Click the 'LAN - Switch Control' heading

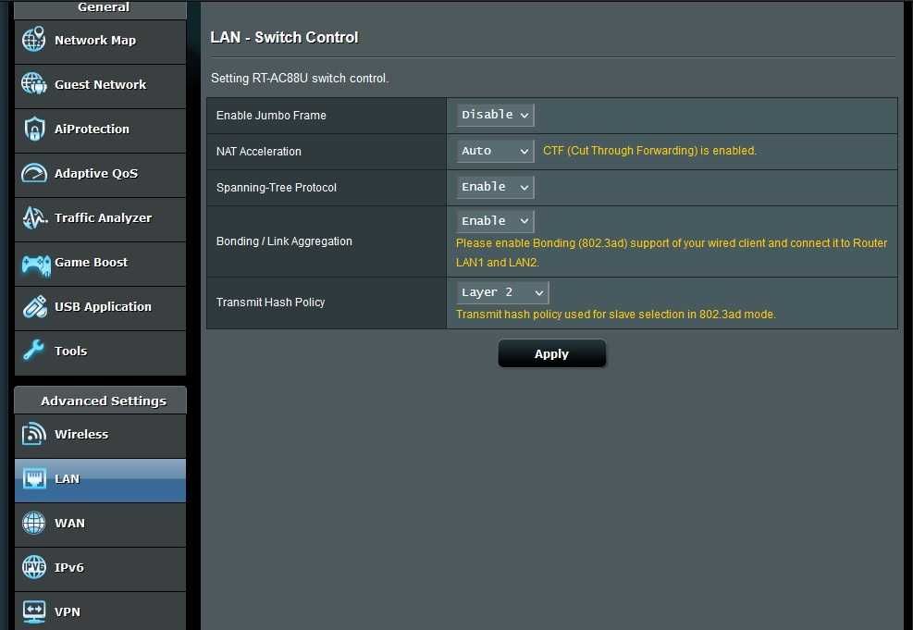coord(284,37)
